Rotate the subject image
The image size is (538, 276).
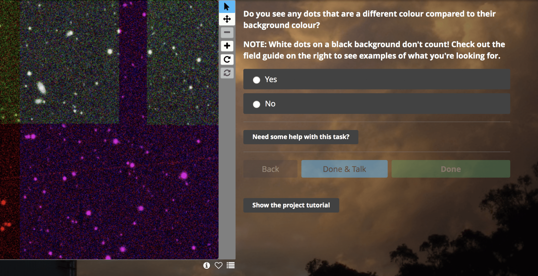[x=227, y=59]
